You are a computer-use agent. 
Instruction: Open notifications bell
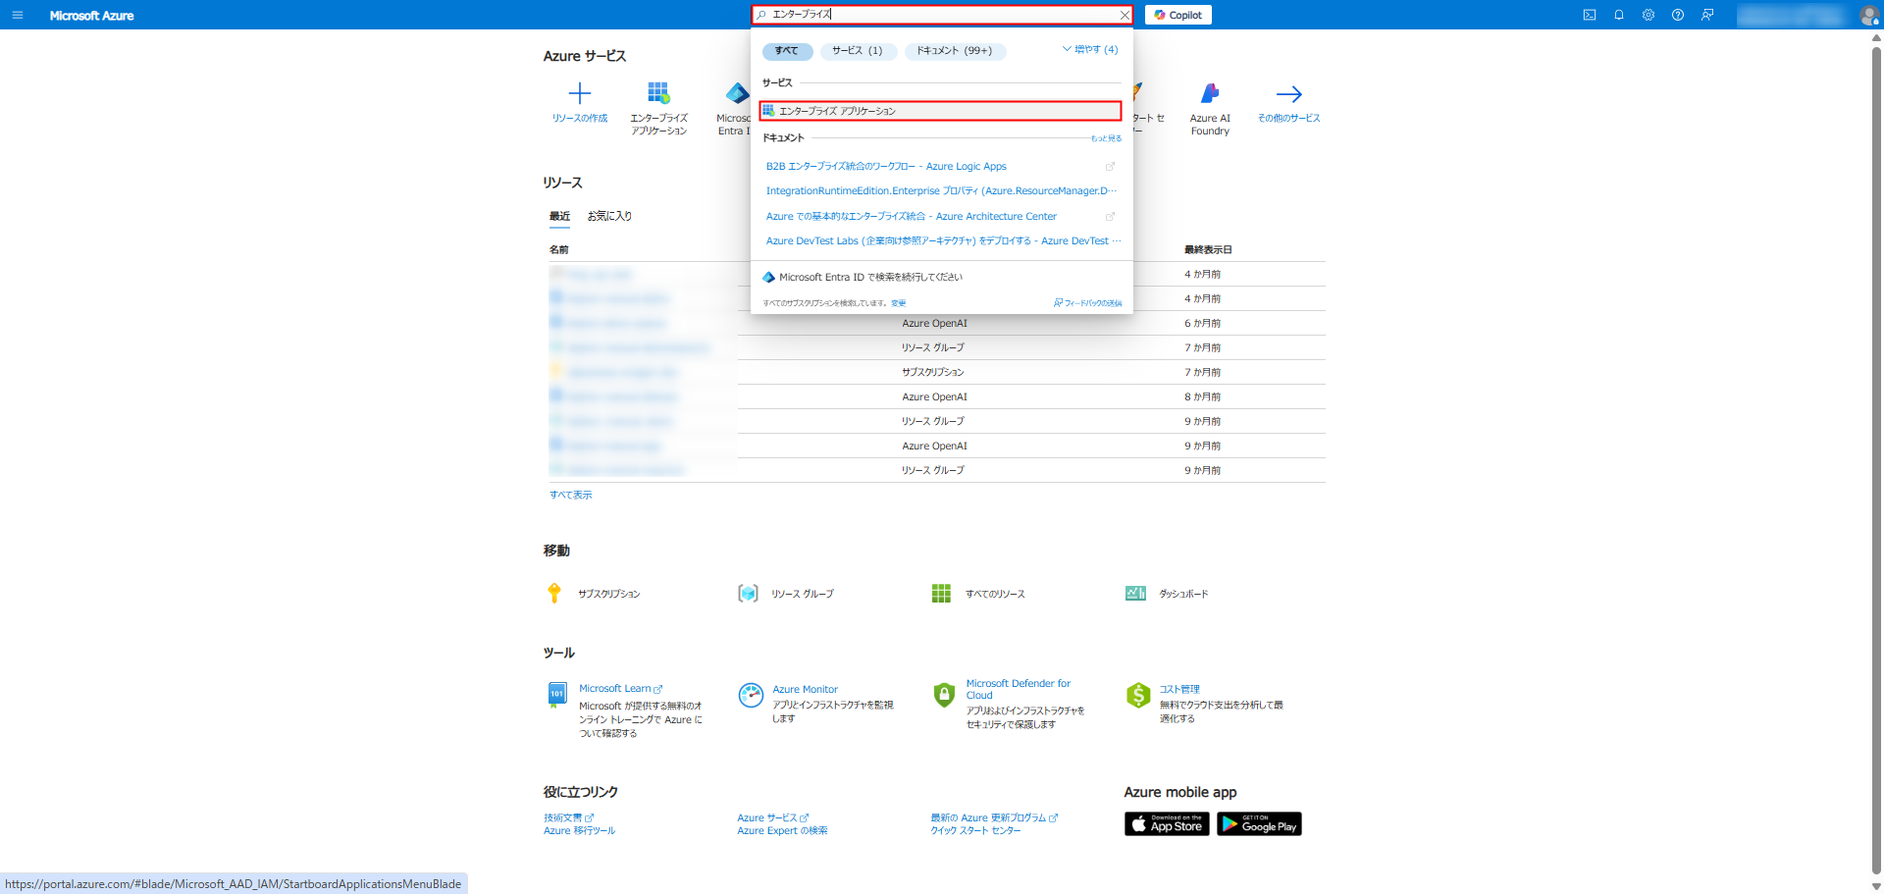tap(1619, 15)
